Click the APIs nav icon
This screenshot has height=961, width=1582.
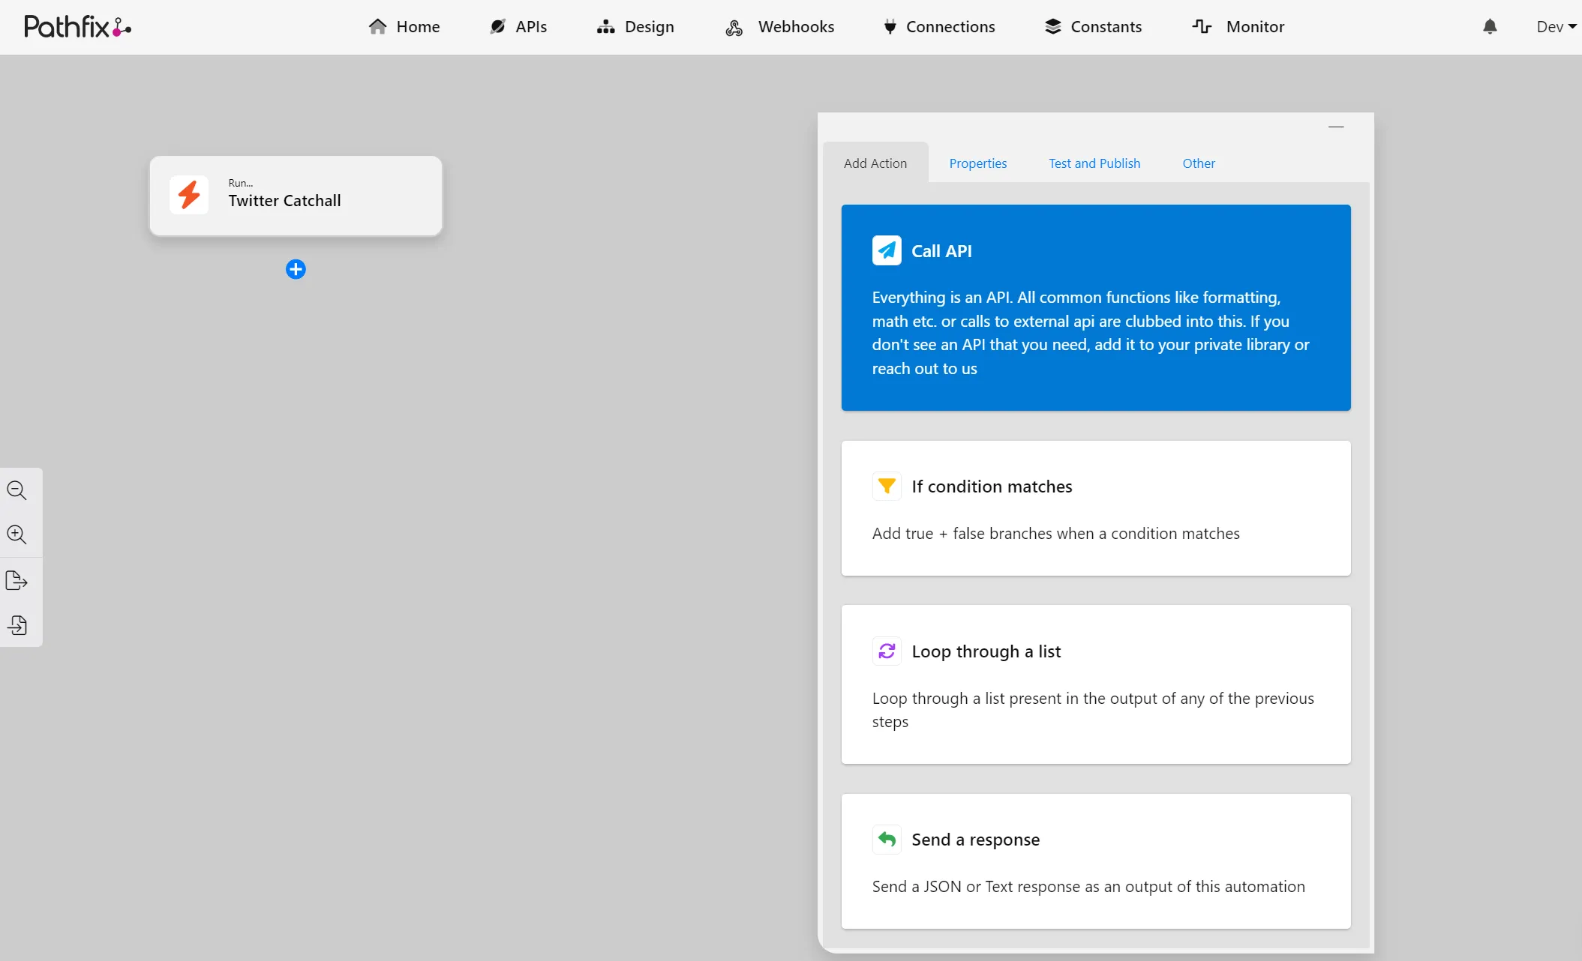[x=497, y=26]
